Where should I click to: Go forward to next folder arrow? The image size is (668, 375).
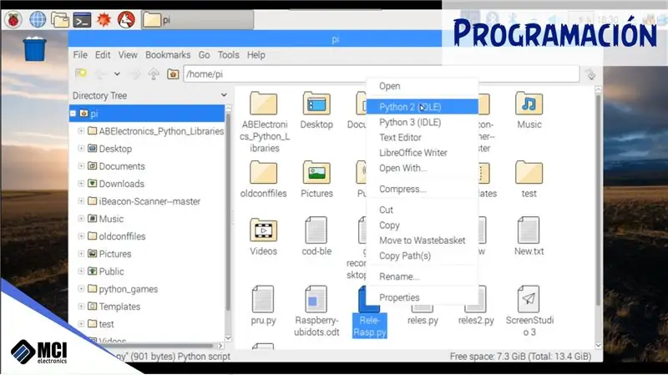pos(134,74)
